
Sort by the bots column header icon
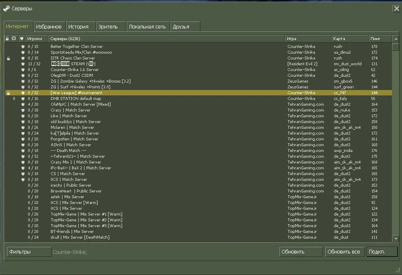[x=14, y=38]
